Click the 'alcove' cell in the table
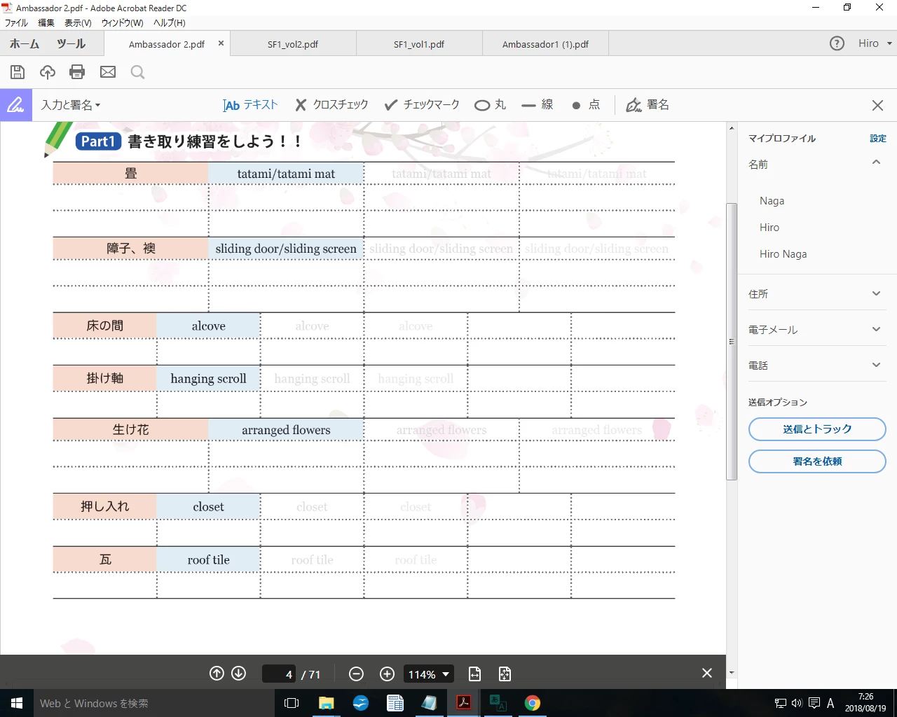This screenshot has height=717, width=897. point(209,326)
